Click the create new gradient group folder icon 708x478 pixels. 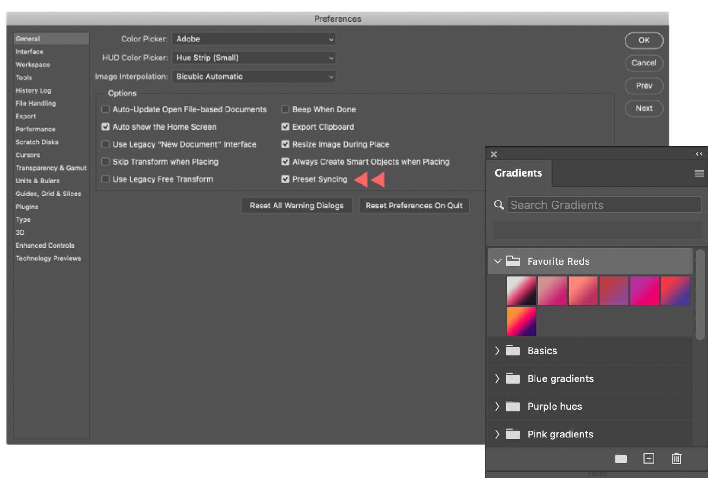click(x=620, y=458)
